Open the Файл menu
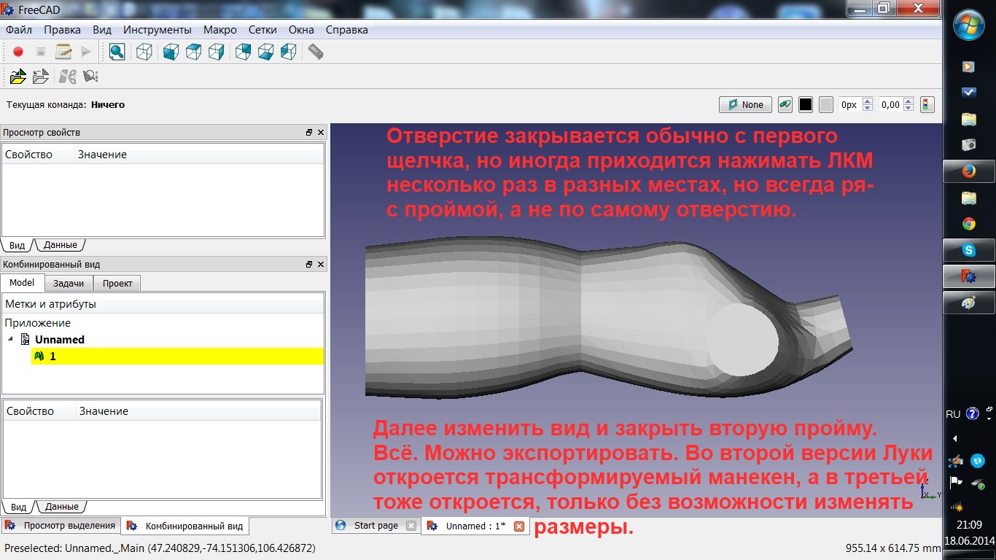This screenshot has width=996, height=560. pyautogui.click(x=19, y=30)
